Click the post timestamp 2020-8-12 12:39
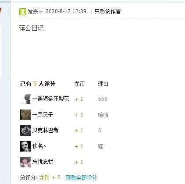185x184 pixels. point(66,11)
